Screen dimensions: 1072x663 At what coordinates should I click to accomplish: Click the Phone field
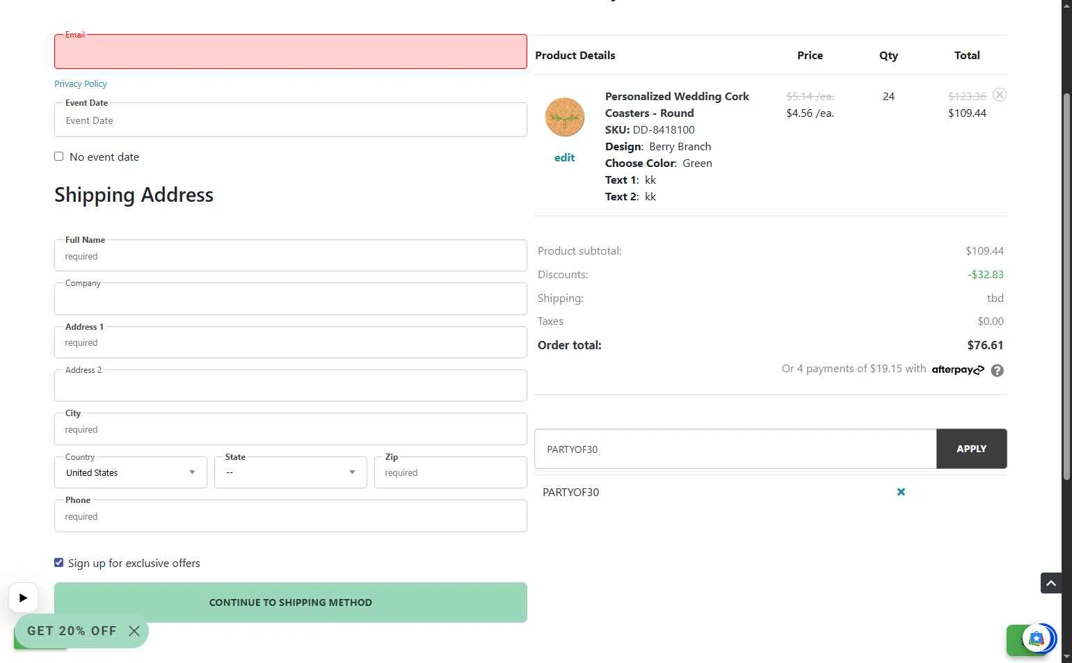(291, 516)
